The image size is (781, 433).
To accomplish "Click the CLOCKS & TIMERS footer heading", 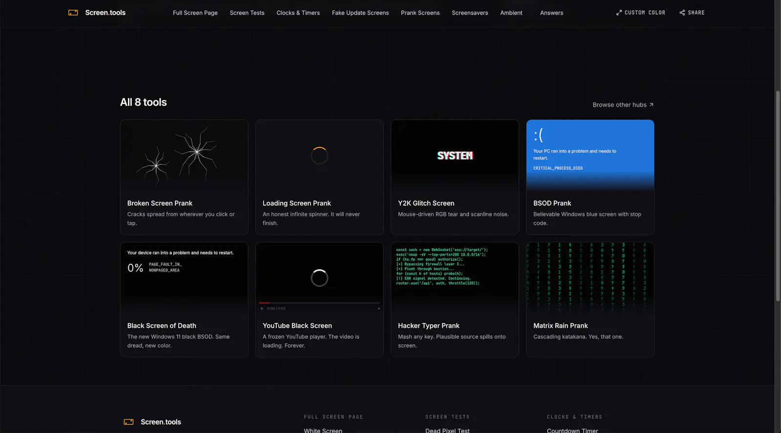I will 575,417.
